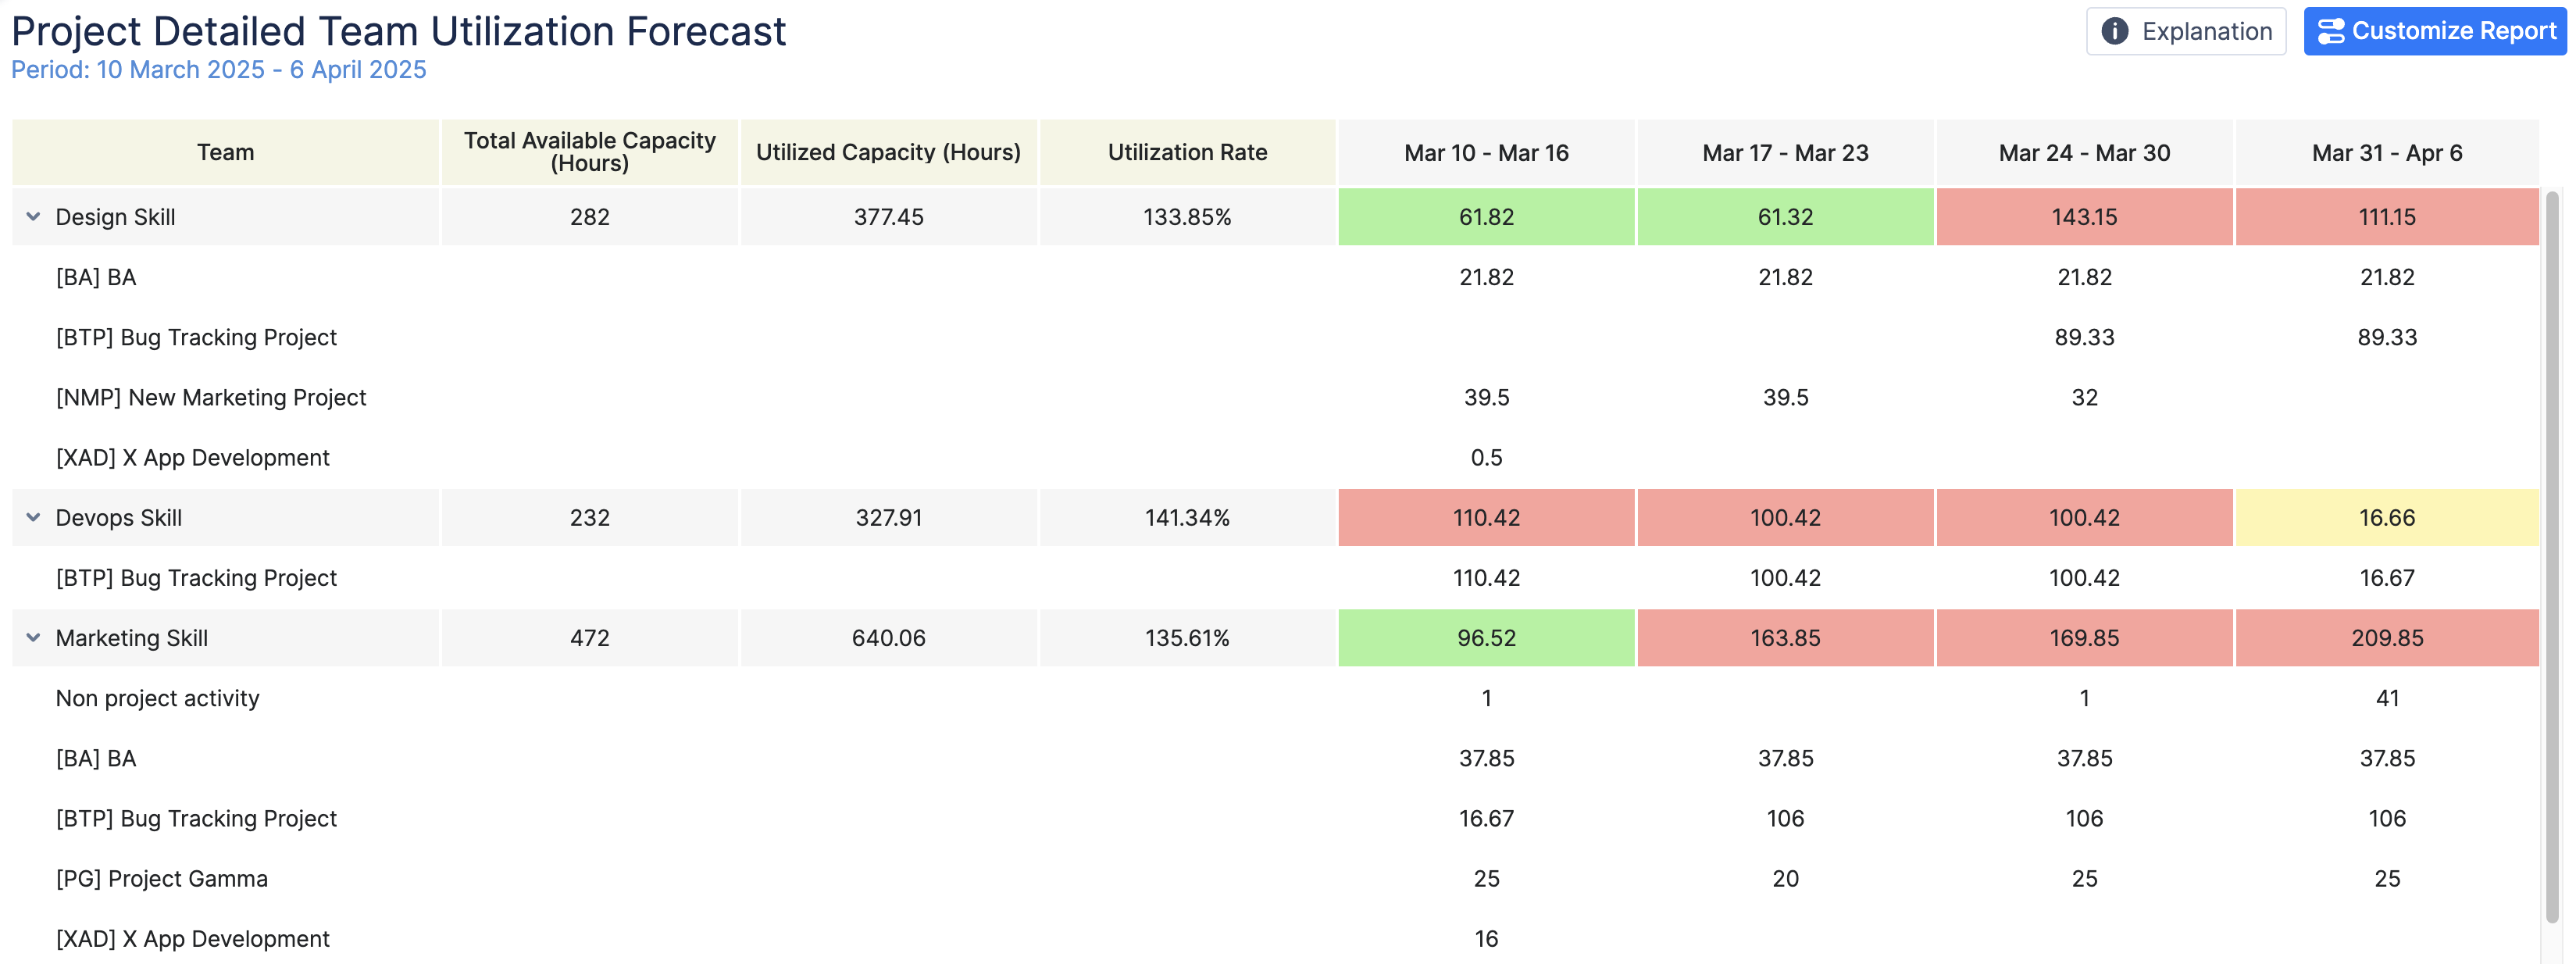This screenshot has height=964, width=2576.
Task: Click the Mar 31 - Apr 6 header
Action: [2386, 152]
